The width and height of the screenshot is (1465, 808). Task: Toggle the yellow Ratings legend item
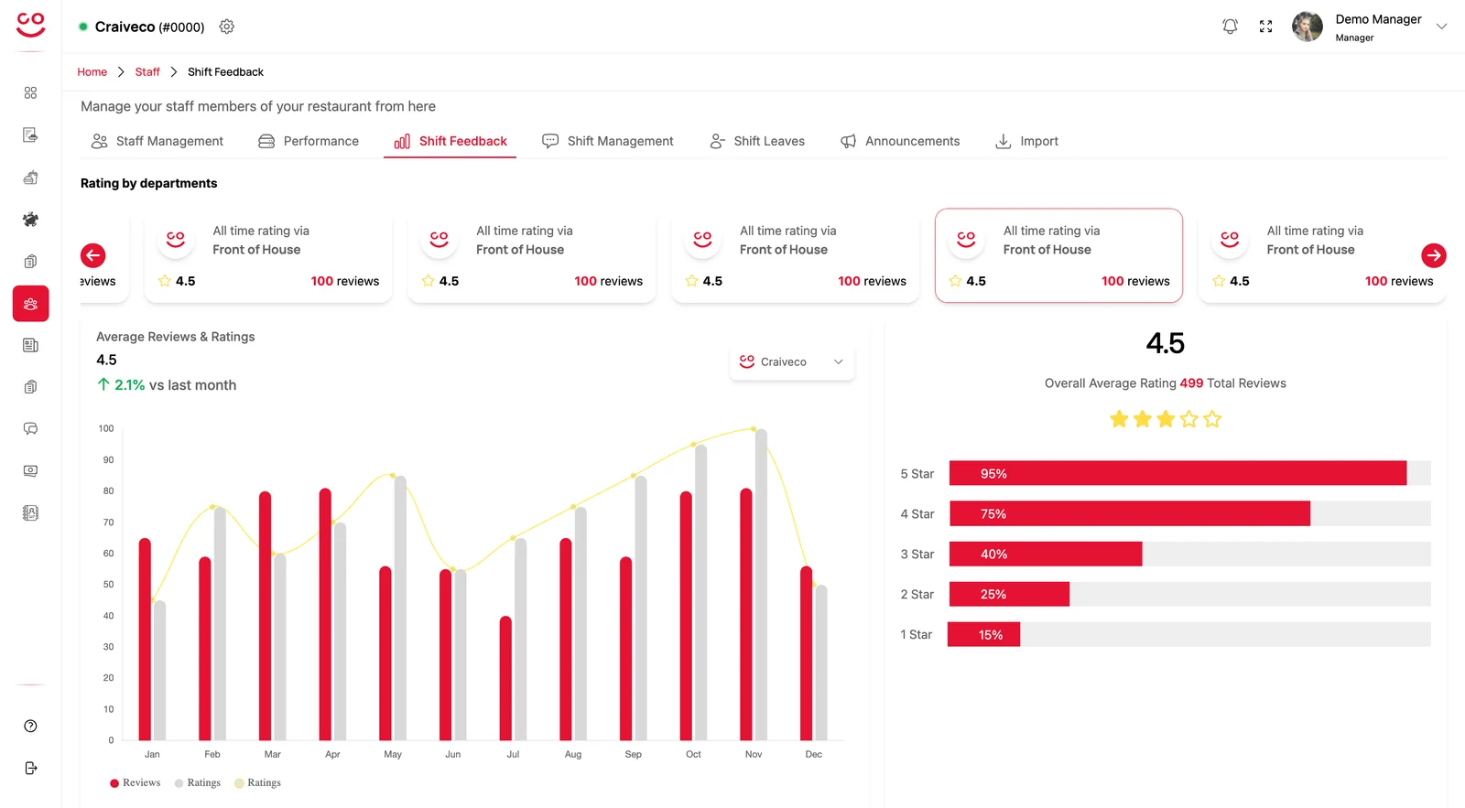258,783
